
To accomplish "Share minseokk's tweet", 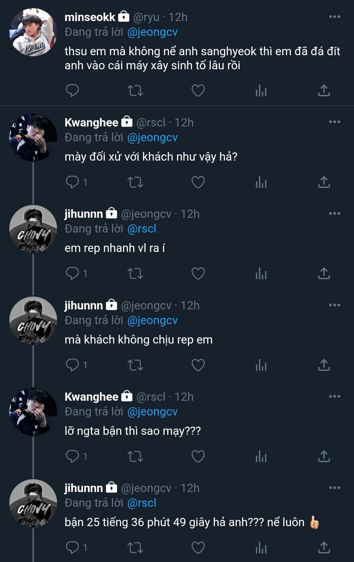I will (x=324, y=90).
